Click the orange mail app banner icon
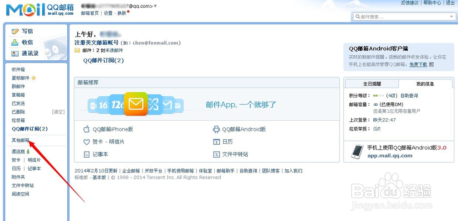The height and width of the screenshot is (221, 458). tap(136, 104)
